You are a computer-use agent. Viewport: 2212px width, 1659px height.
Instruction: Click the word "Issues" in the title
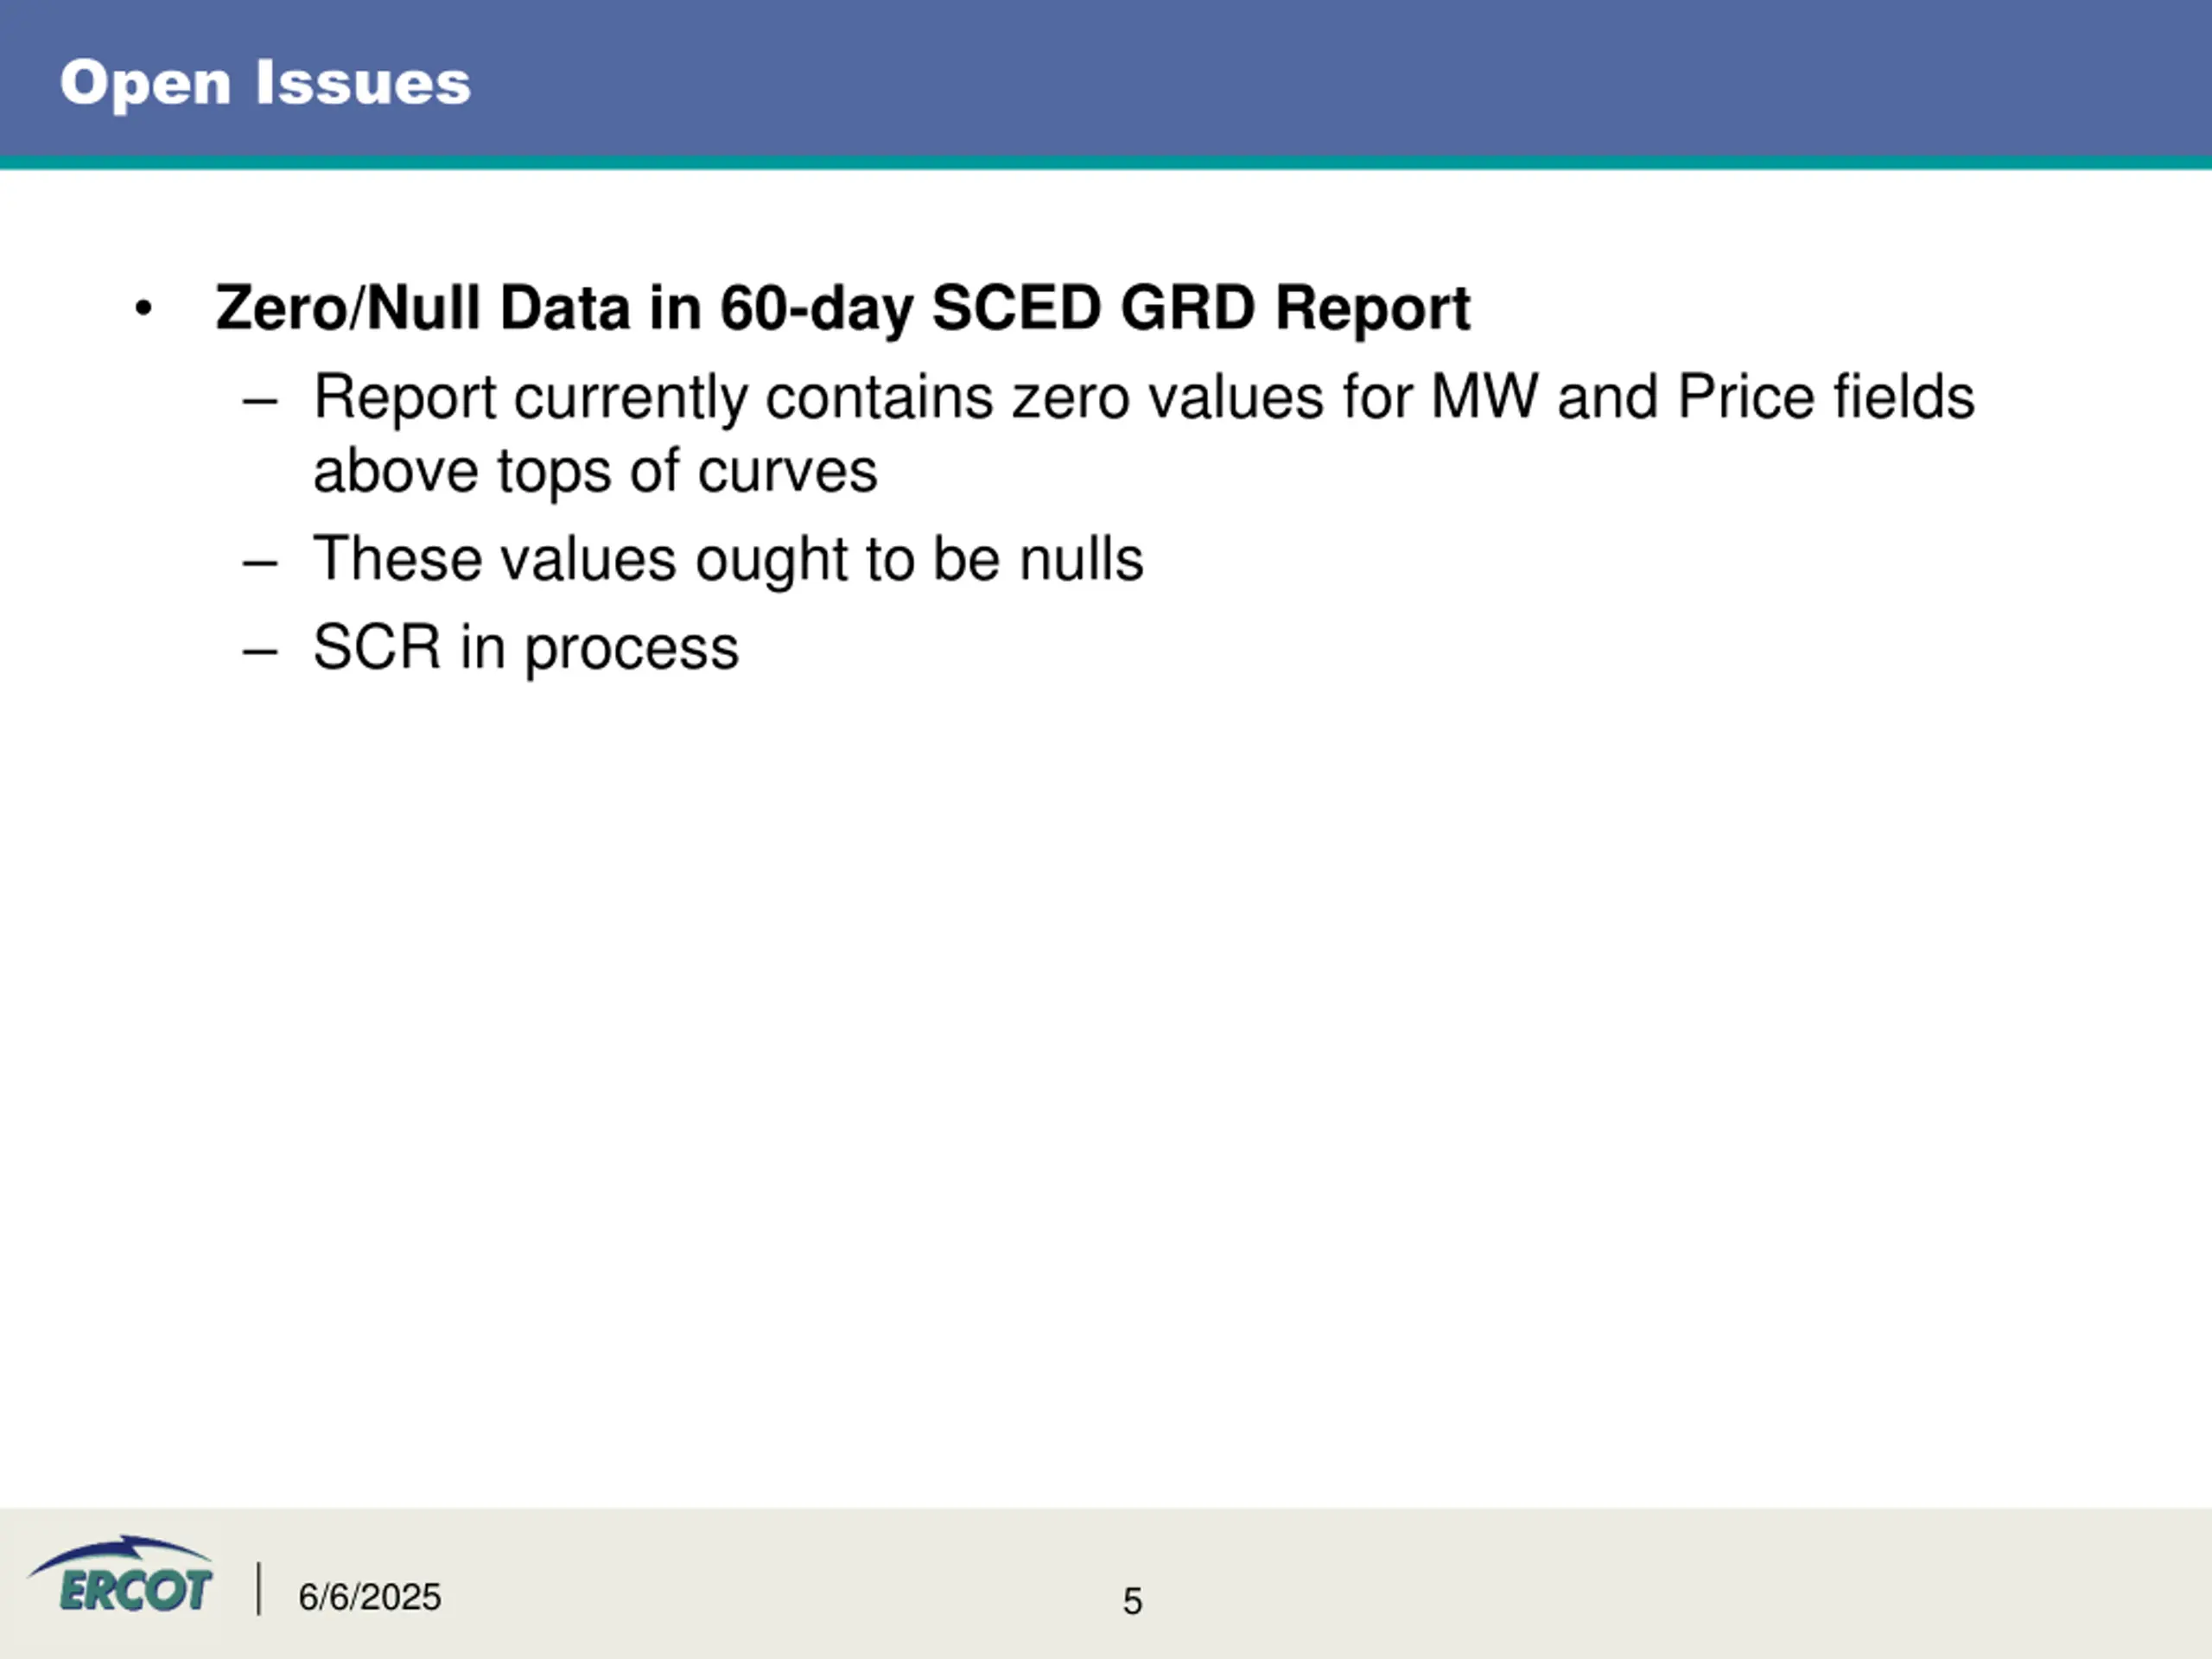(363, 84)
